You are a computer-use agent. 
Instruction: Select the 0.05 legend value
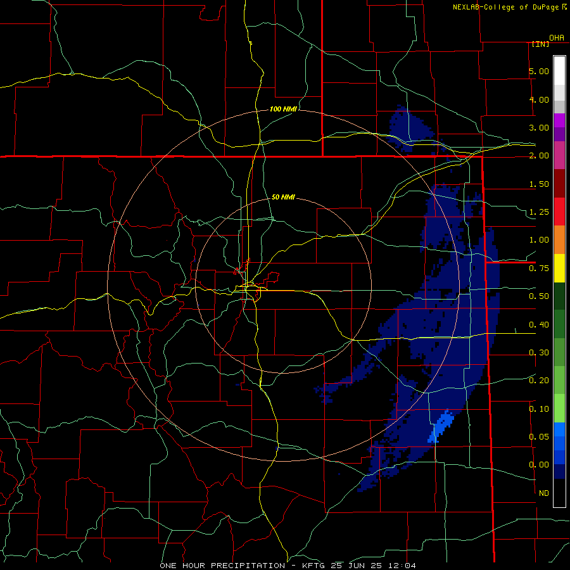tap(539, 437)
